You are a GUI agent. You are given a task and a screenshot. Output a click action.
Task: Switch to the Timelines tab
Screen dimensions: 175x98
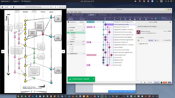[103, 15]
